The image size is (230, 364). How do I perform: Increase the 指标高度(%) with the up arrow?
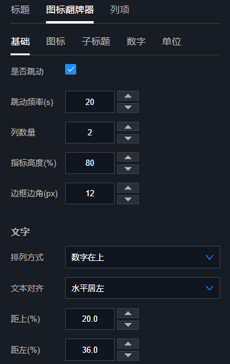[x=128, y=157]
